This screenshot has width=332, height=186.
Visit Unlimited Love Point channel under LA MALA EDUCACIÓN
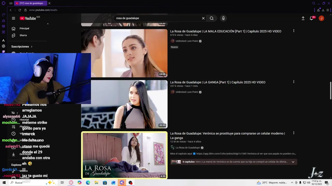(x=187, y=41)
